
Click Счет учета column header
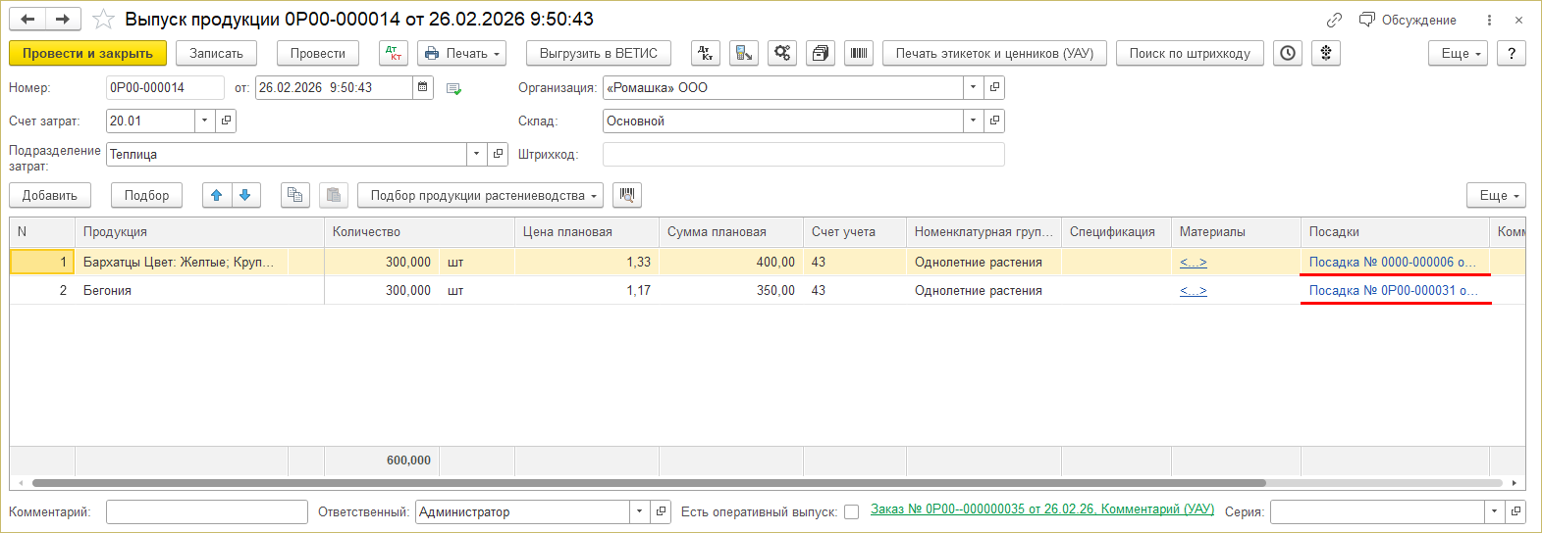(855, 231)
